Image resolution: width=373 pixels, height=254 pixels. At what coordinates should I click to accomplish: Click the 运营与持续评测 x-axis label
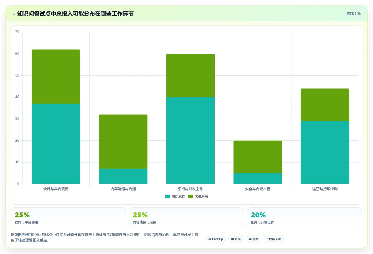(x=325, y=189)
